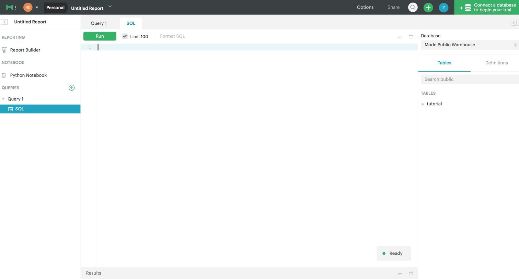The height and width of the screenshot is (279, 519).
Task: Run the SQL query
Action: click(x=100, y=36)
